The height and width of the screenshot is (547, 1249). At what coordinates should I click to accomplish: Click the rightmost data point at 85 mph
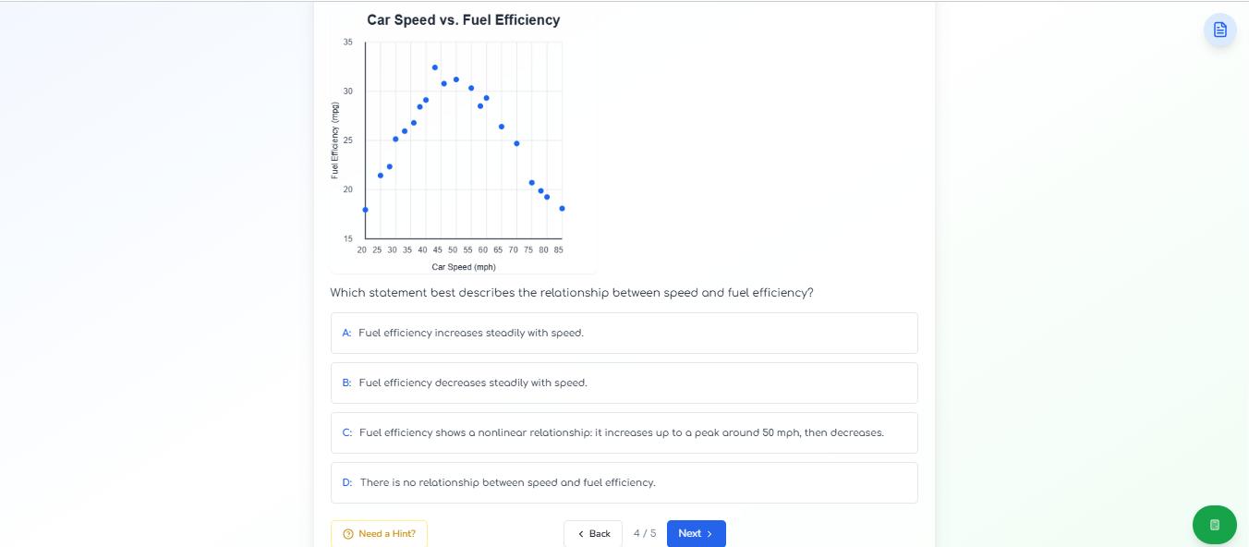coord(562,209)
